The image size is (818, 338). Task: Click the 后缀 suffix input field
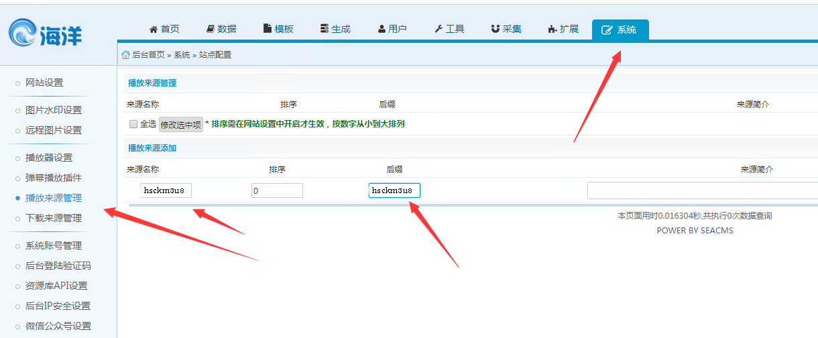click(x=394, y=190)
